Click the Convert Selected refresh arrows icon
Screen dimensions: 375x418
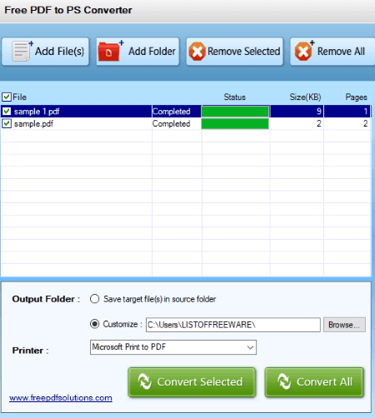click(x=145, y=381)
